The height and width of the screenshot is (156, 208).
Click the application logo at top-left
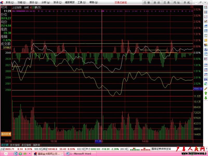[x=2, y=2]
